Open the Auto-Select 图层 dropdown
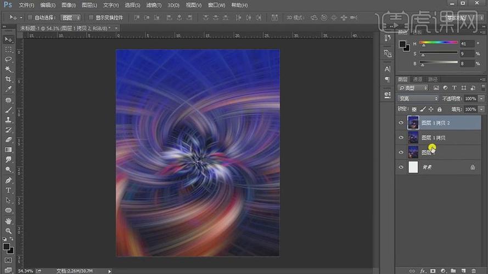Screen dimensions: 488x274 [70, 18]
